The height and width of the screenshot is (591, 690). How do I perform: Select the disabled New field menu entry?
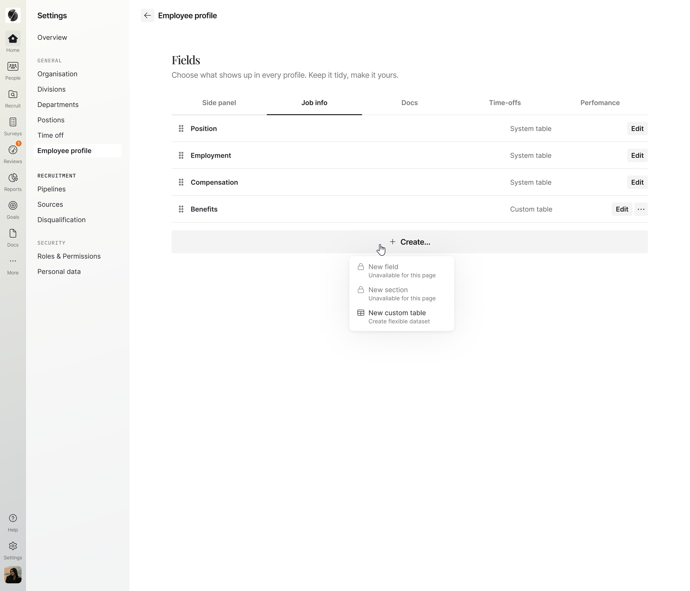click(x=402, y=271)
